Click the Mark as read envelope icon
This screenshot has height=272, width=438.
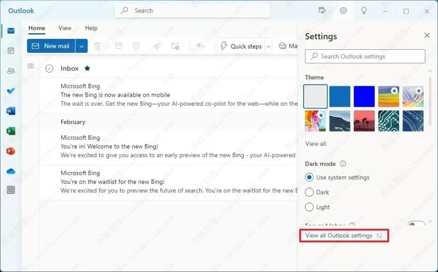point(283,46)
